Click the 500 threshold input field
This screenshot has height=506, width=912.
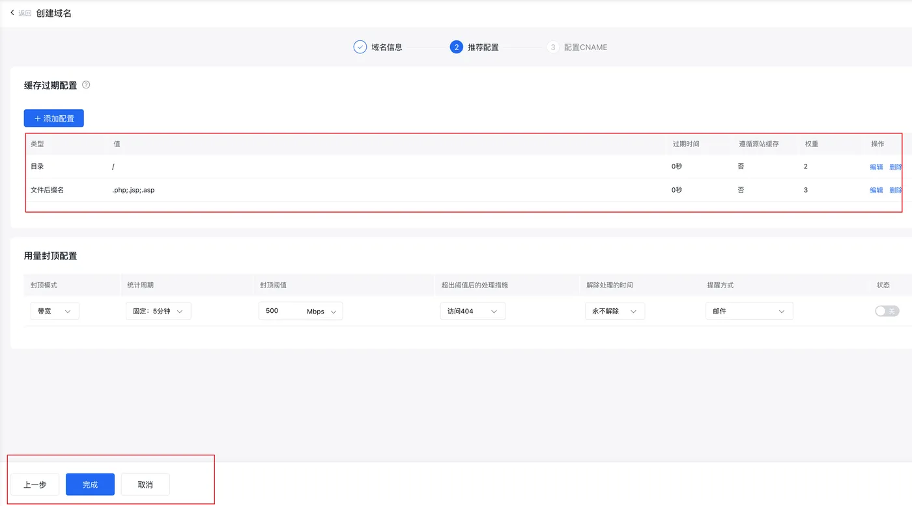pos(280,311)
